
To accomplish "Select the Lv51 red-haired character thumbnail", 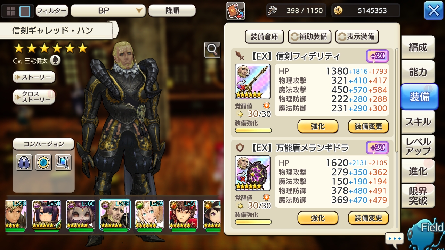I will [183, 215].
